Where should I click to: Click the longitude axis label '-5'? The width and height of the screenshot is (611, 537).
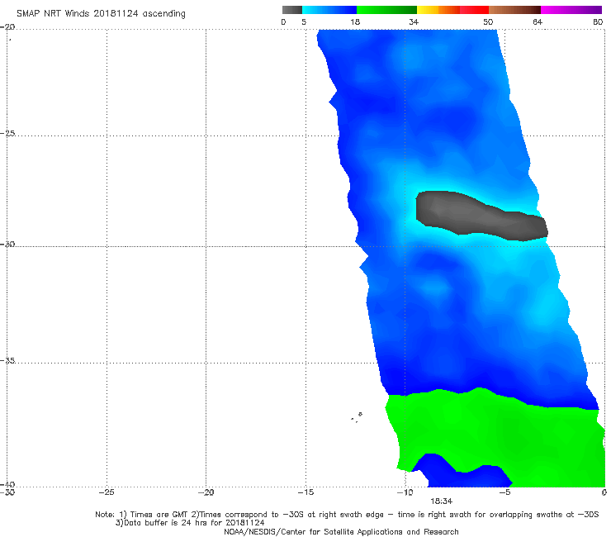[504, 492]
